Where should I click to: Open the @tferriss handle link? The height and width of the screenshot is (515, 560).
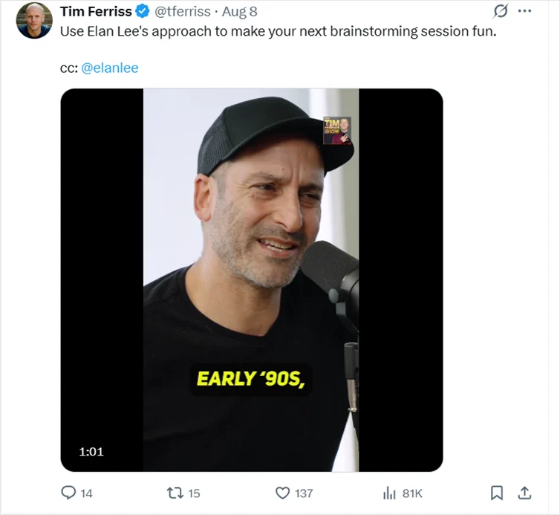pos(183,12)
